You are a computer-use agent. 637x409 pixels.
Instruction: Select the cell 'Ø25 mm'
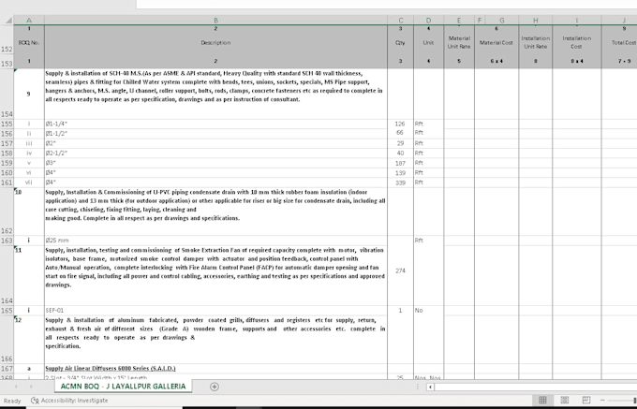pos(215,241)
